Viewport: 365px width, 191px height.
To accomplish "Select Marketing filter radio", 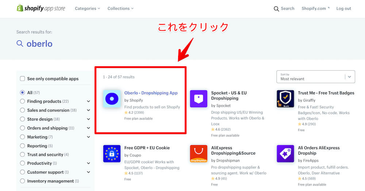I will [22, 137].
